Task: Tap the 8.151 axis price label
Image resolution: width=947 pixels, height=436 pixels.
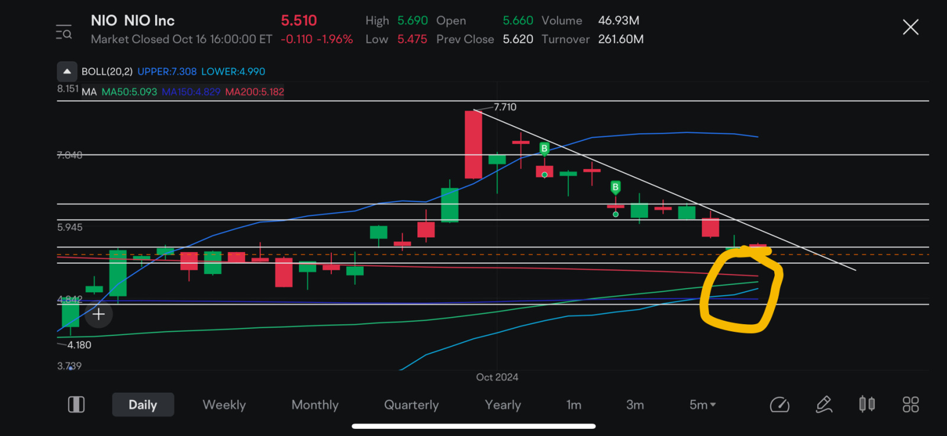Action: (x=67, y=89)
